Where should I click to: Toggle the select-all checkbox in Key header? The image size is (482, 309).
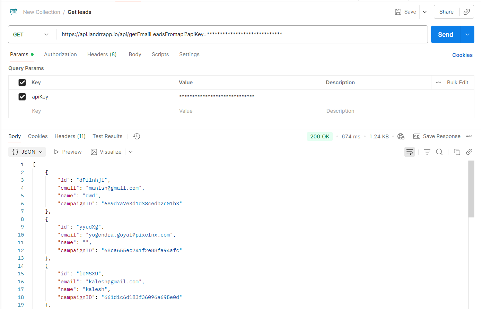(x=22, y=83)
